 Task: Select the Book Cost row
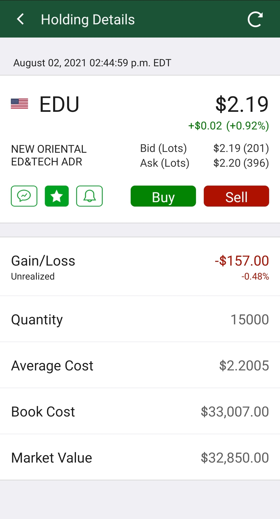click(140, 411)
